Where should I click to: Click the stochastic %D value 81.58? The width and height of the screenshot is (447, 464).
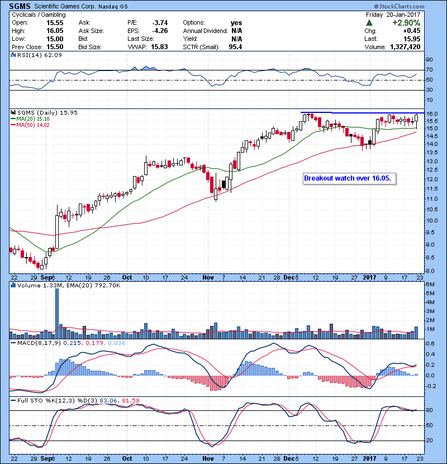[x=130, y=400]
